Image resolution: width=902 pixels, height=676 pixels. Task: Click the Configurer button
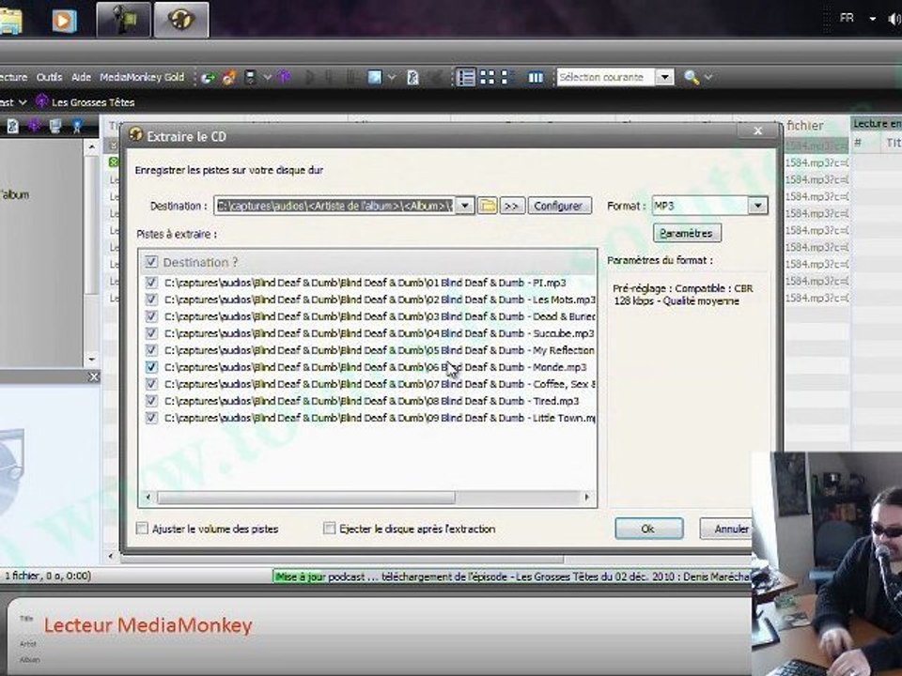point(559,206)
